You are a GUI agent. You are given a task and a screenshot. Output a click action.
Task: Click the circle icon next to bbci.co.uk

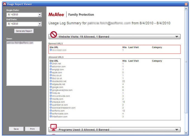(x=51, y=78)
